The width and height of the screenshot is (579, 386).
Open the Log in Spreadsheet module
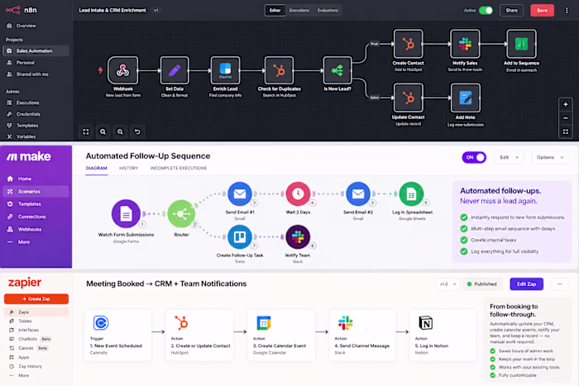411,193
